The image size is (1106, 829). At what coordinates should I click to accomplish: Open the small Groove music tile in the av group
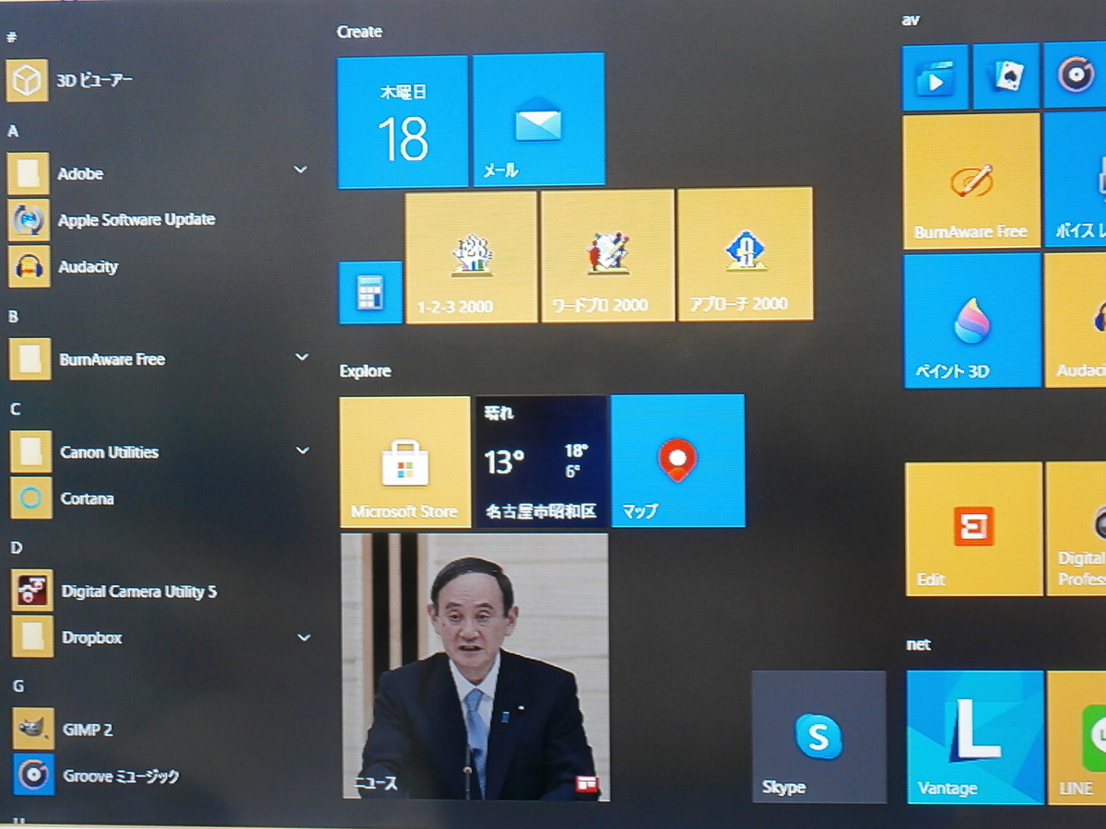[1076, 75]
